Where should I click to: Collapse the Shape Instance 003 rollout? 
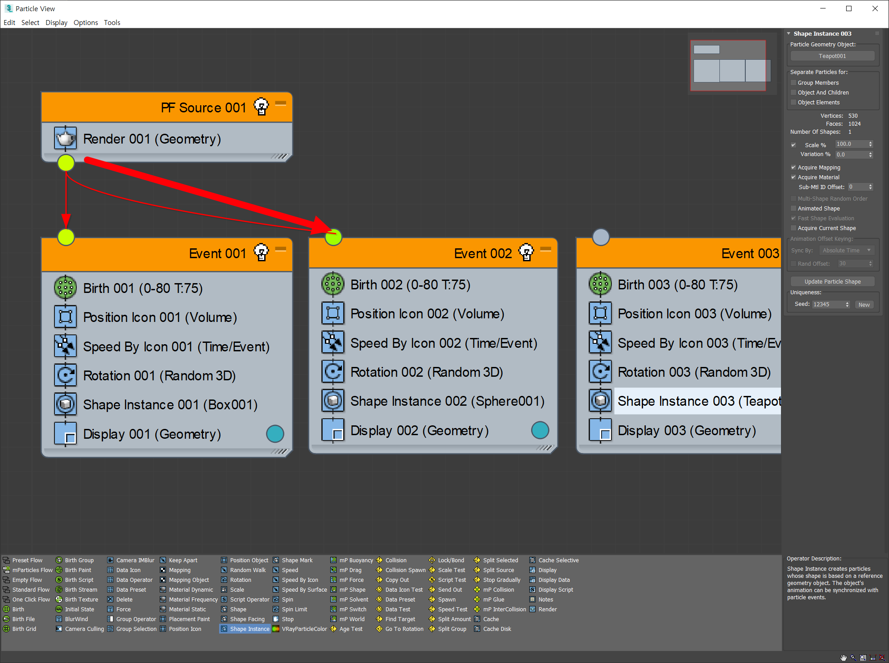[x=789, y=33]
